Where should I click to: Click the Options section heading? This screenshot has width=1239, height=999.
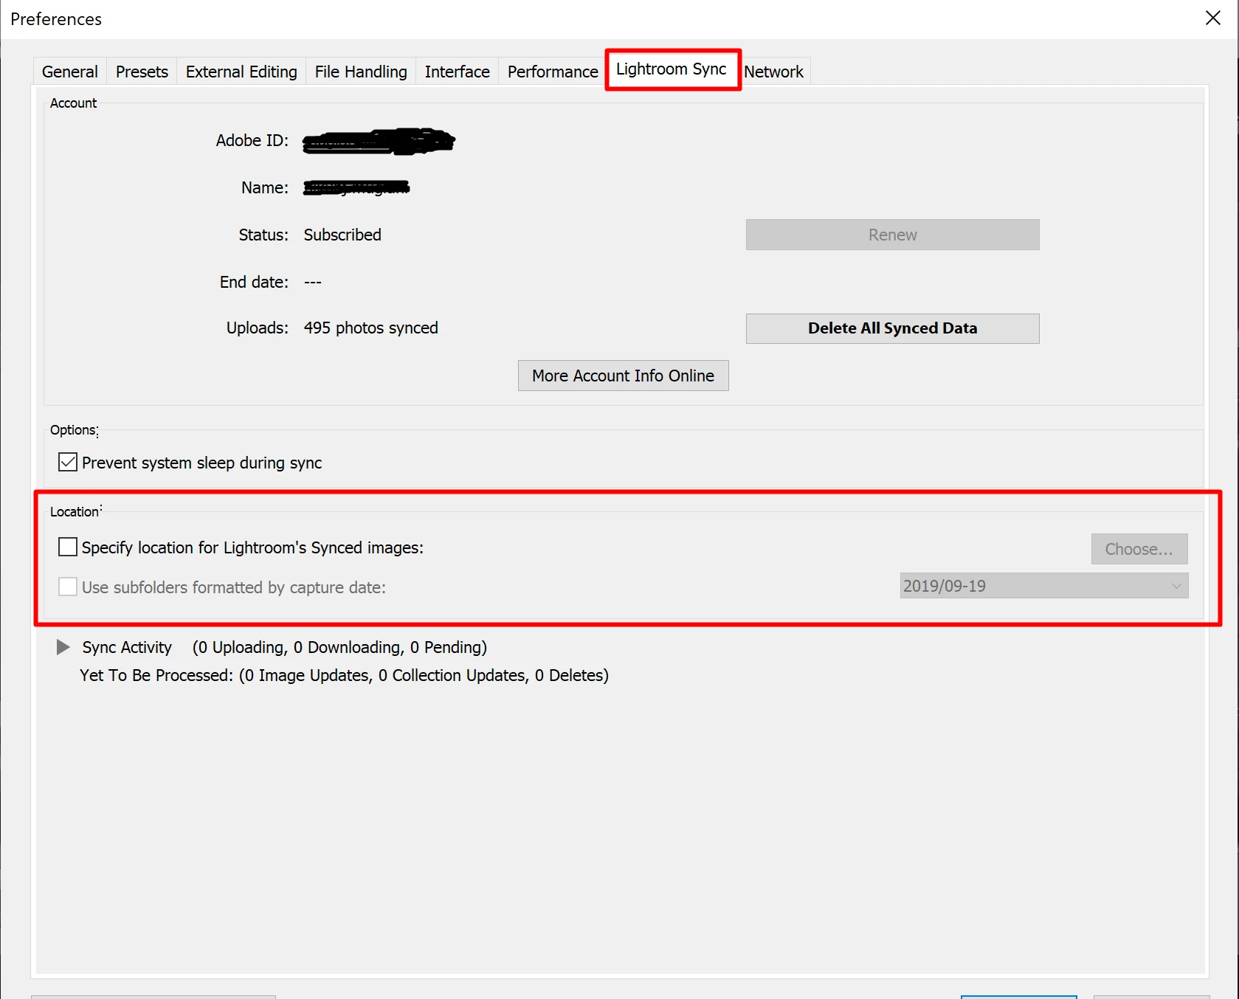click(x=73, y=430)
